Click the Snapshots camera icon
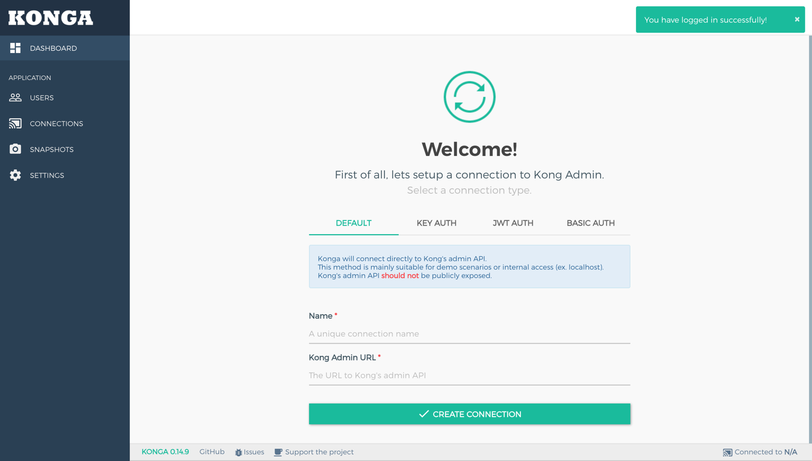812x461 pixels. point(15,149)
